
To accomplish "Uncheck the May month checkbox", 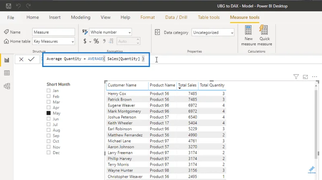I will pyautogui.click(x=48, y=113).
